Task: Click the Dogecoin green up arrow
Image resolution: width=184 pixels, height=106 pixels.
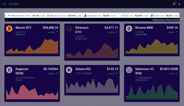Action: point(57,74)
